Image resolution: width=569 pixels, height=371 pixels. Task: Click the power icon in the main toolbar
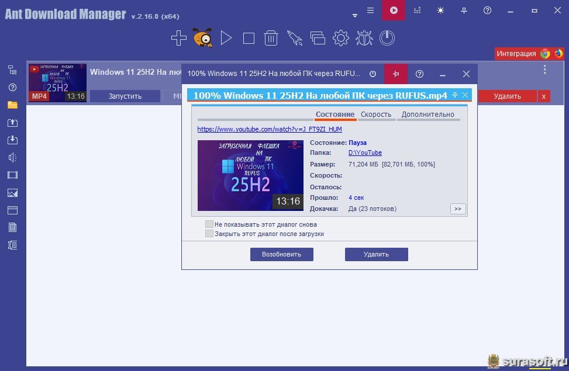387,39
